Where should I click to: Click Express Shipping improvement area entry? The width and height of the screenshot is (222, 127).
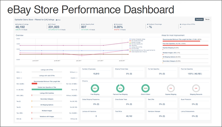[x=185, y=49]
